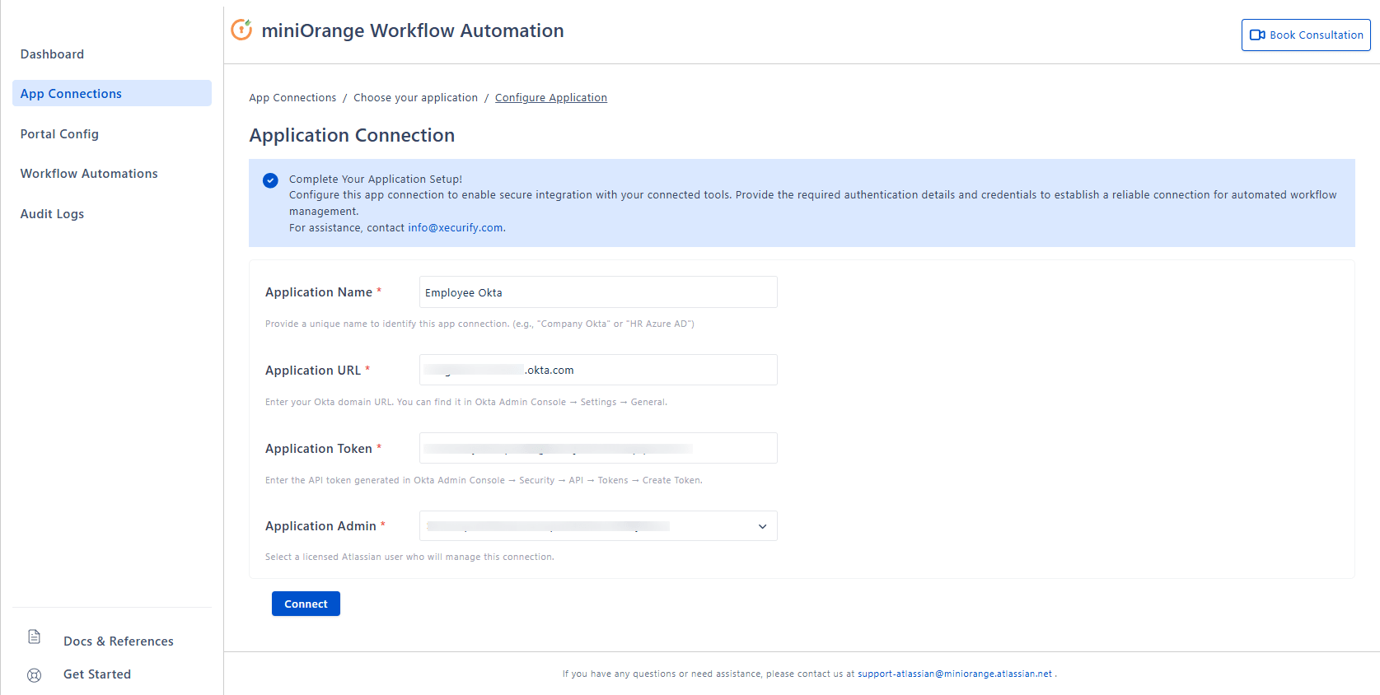Viewport: 1380px width, 695px height.
Task: Click the blue checkmark icon in setup banner
Action: coord(270,180)
